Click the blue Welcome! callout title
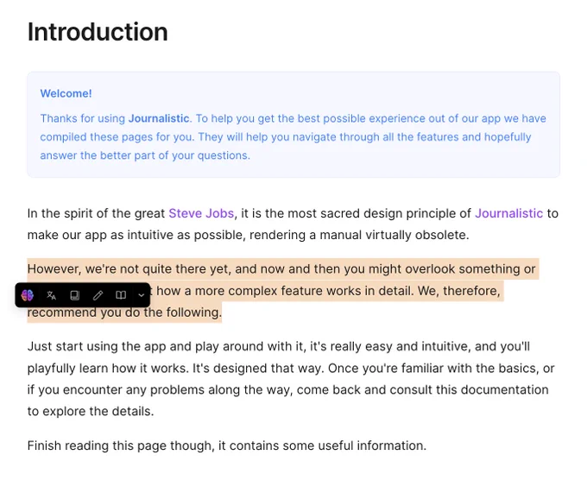Screen dimensions: 587x480 66,93
